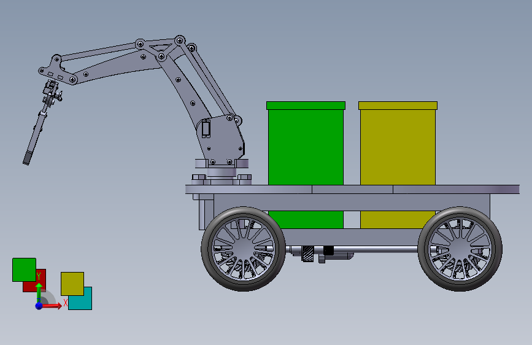Image resolution: width=532 pixels, height=345 pixels.
Task: Click the blue origin ball of the triad
Action: point(39,306)
